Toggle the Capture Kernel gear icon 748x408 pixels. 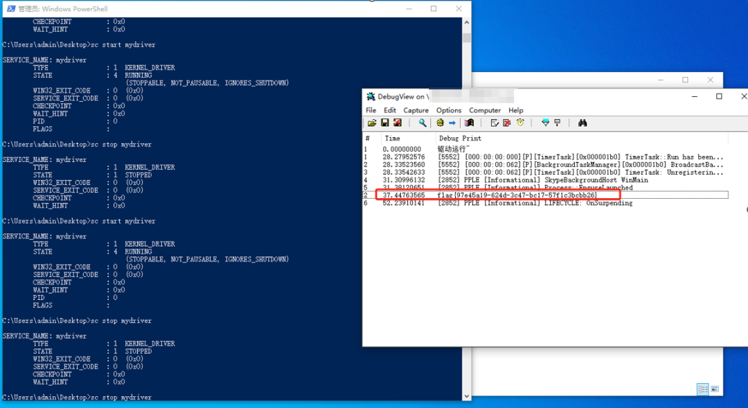(x=440, y=123)
